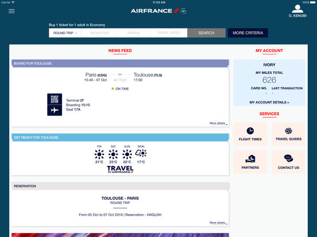Click the 15:40 - 07 Oct departure time
317x237 pixels.
95,80
